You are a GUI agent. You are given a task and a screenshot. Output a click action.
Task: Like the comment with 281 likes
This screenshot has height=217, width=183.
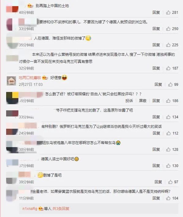click(168, 13)
